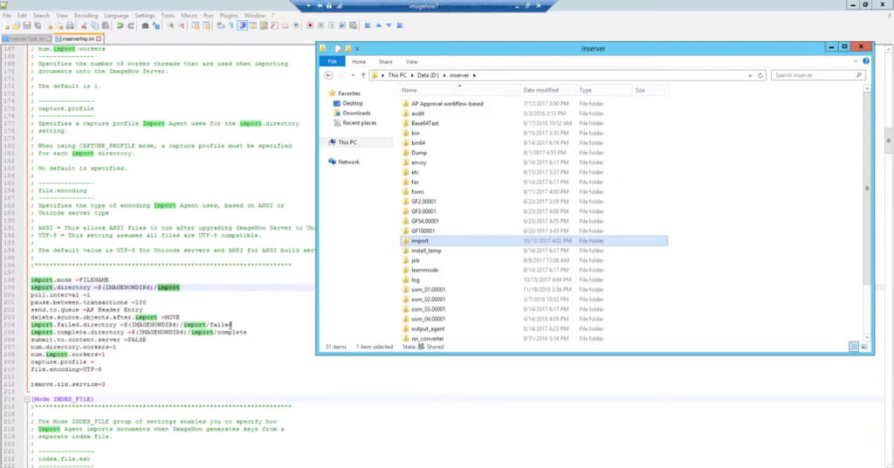Sort files by the Date modified column

click(540, 90)
